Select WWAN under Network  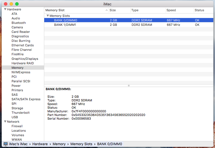(x=17, y=140)
